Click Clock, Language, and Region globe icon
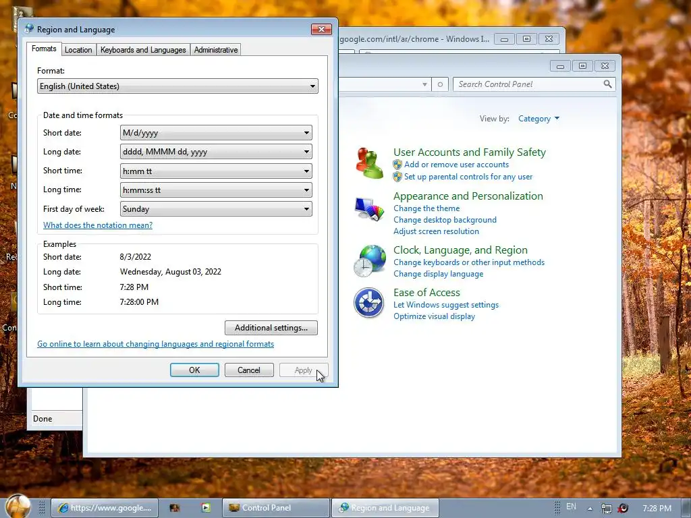Viewport: 691px width, 518px height. coord(369,261)
